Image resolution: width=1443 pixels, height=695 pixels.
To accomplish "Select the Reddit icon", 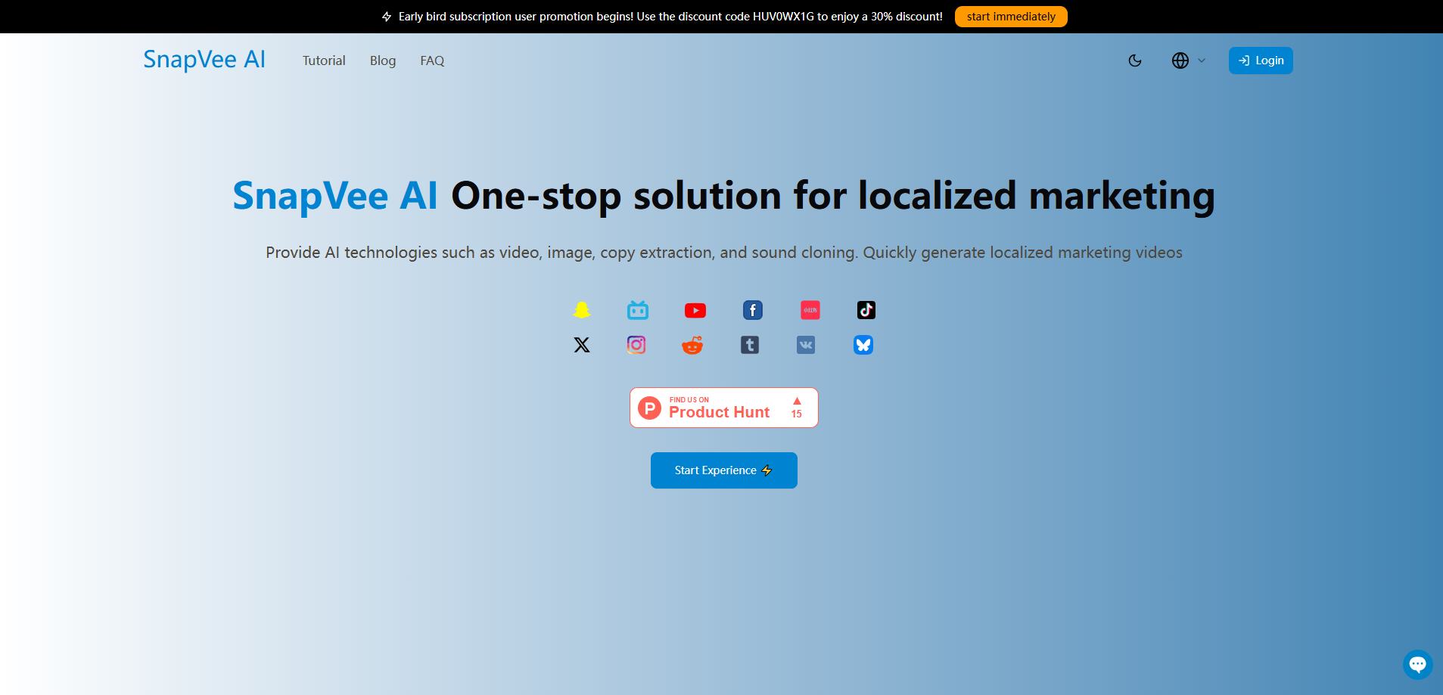I will 692,345.
